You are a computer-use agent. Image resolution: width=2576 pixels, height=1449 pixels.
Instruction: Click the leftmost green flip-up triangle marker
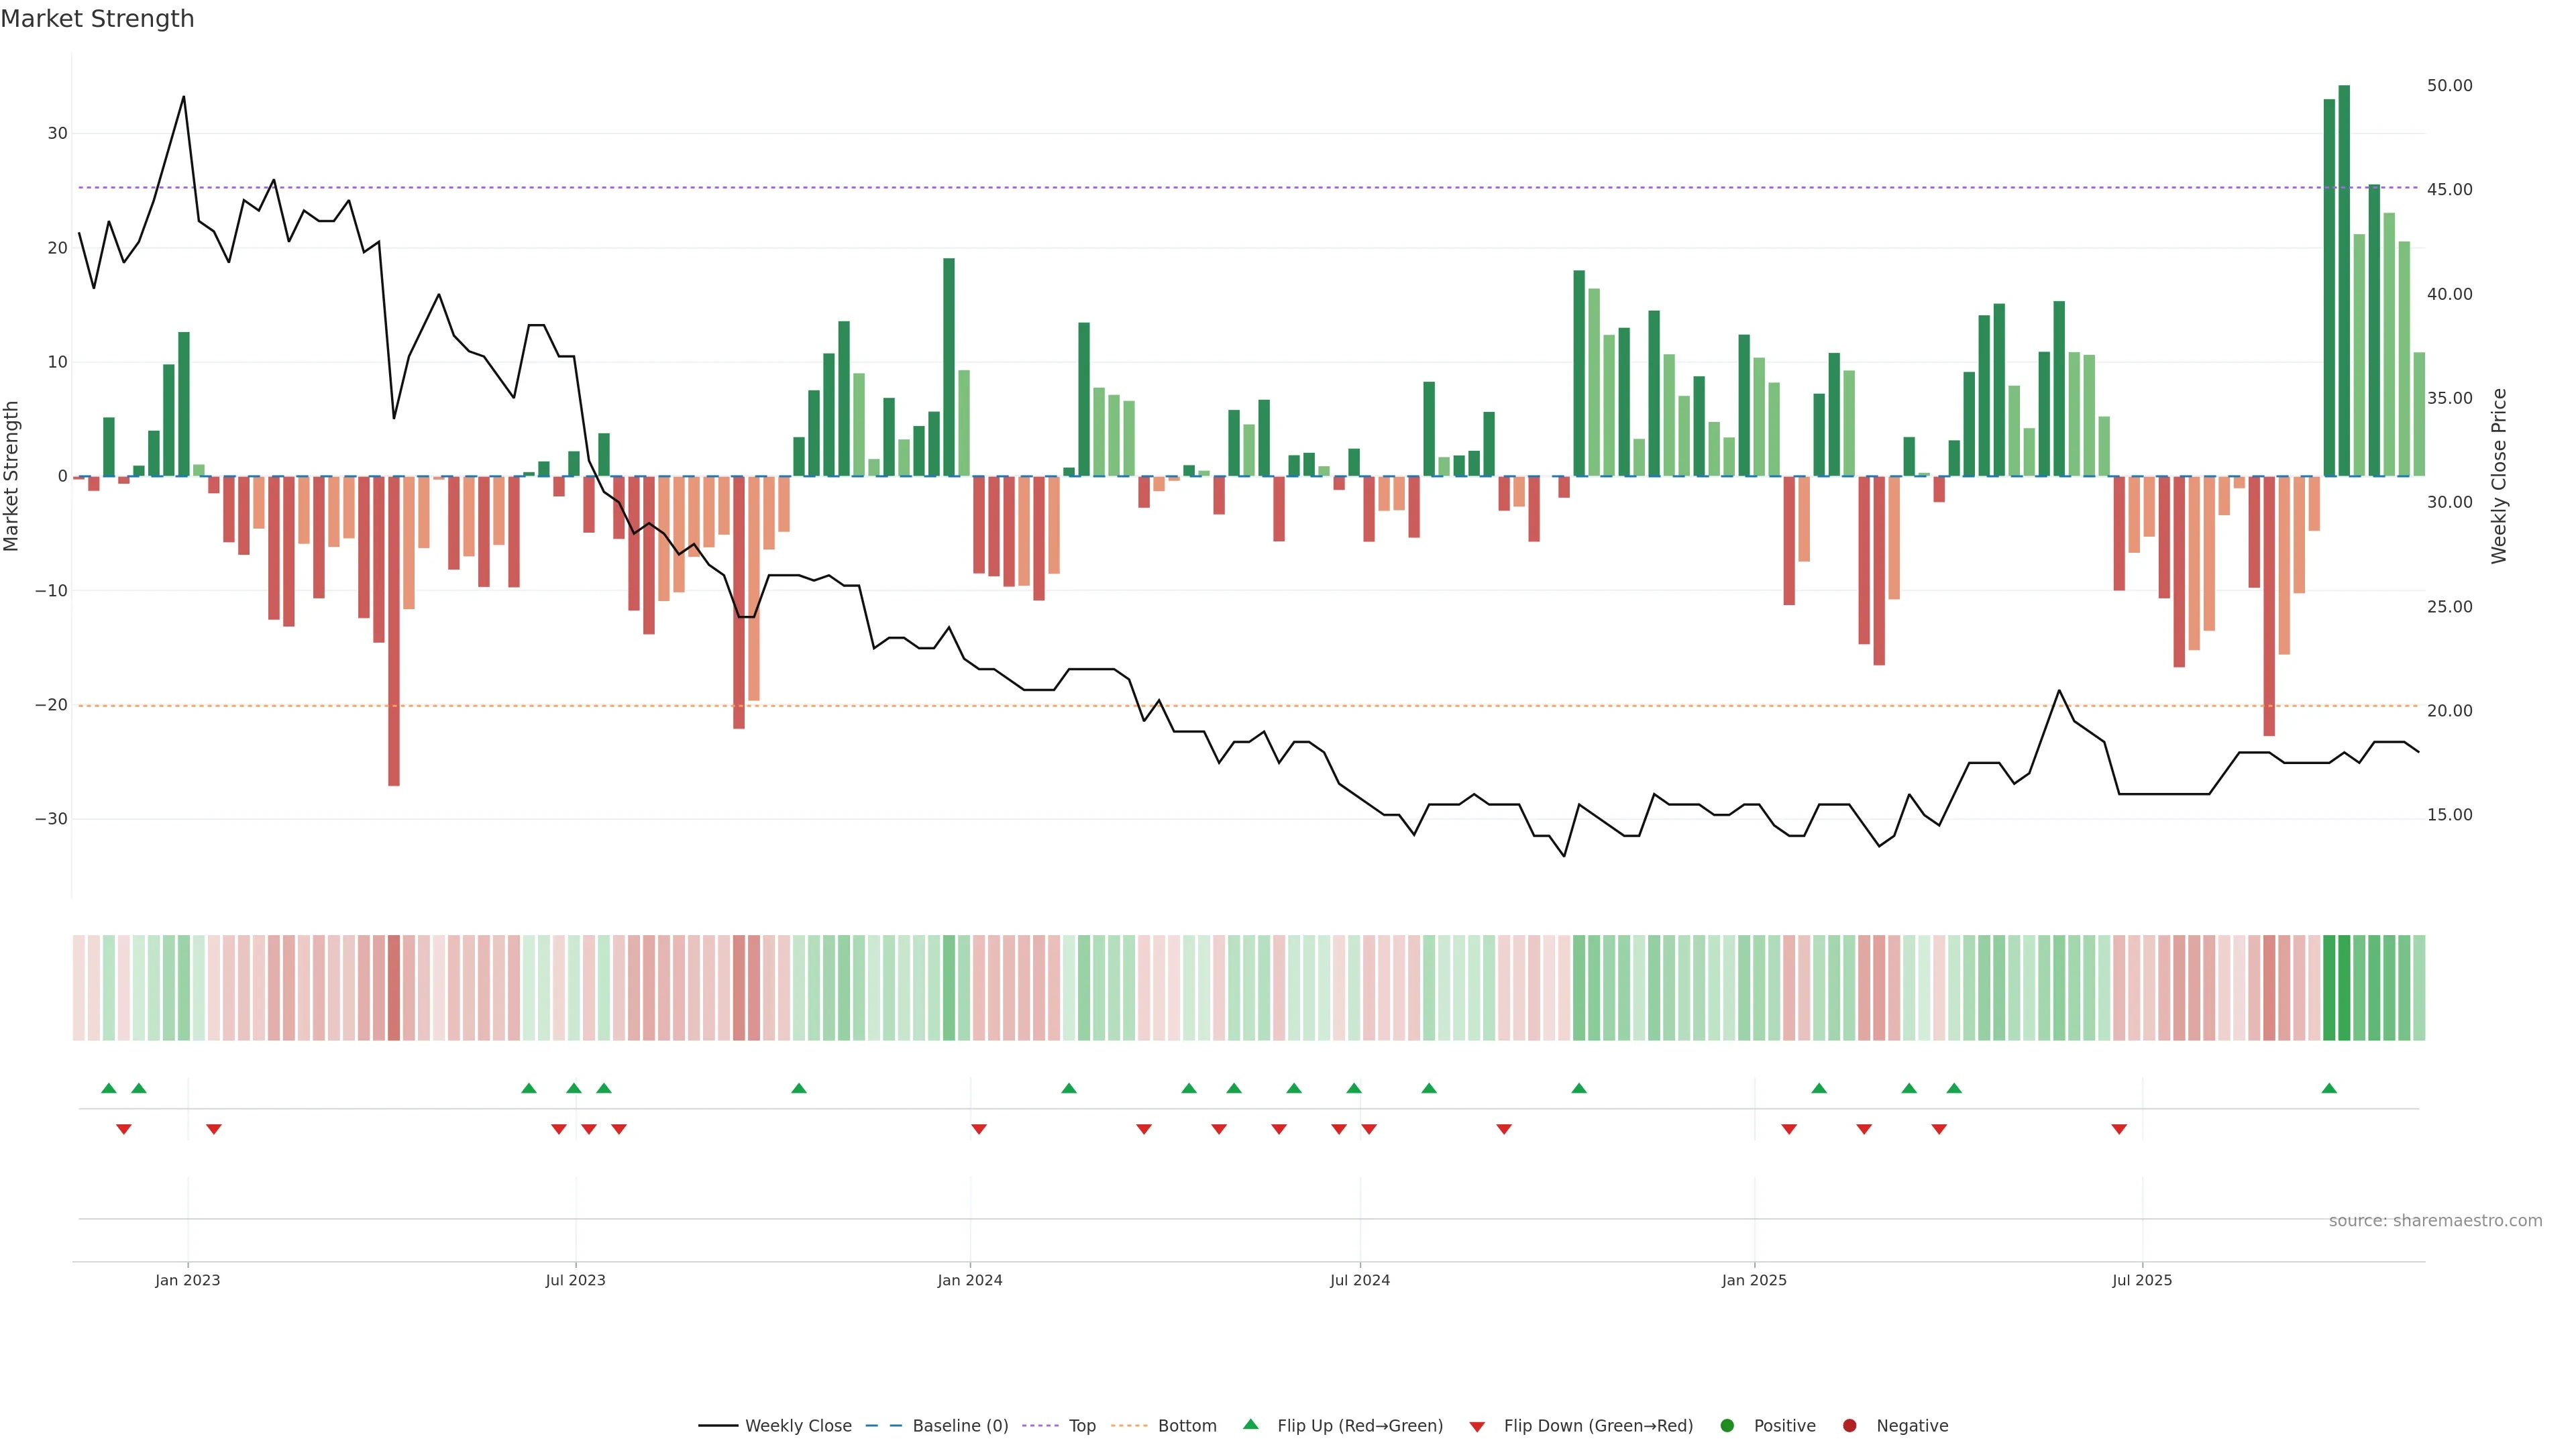109,1088
